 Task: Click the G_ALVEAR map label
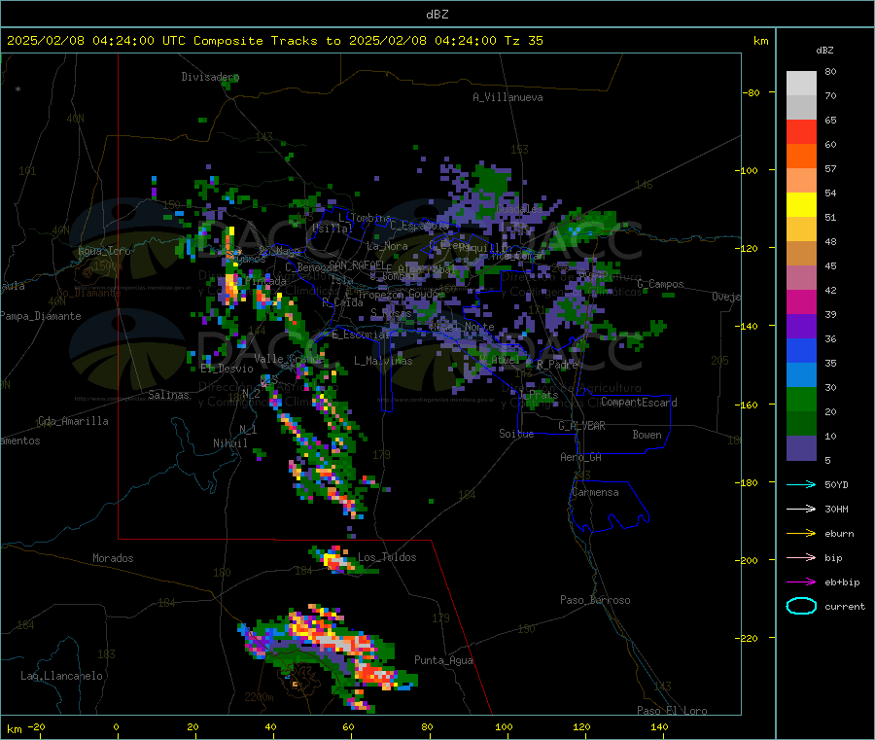pyautogui.click(x=581, y=426)
